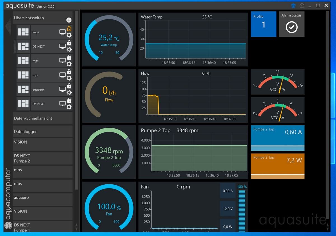Viewport: 336px width, 236px height.
Task: Click the monitor icon in the Page row
Action: coord(62,32)
